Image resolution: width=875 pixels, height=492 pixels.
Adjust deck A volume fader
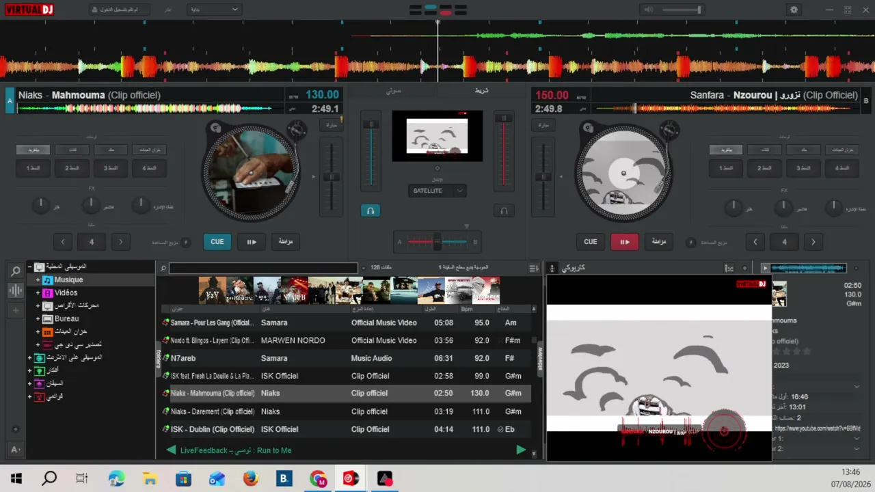(x=371, y=152)
